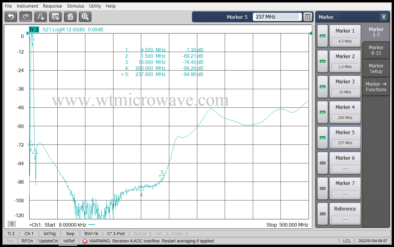Switch to the Marker 8-15 tab

(376, 50)
